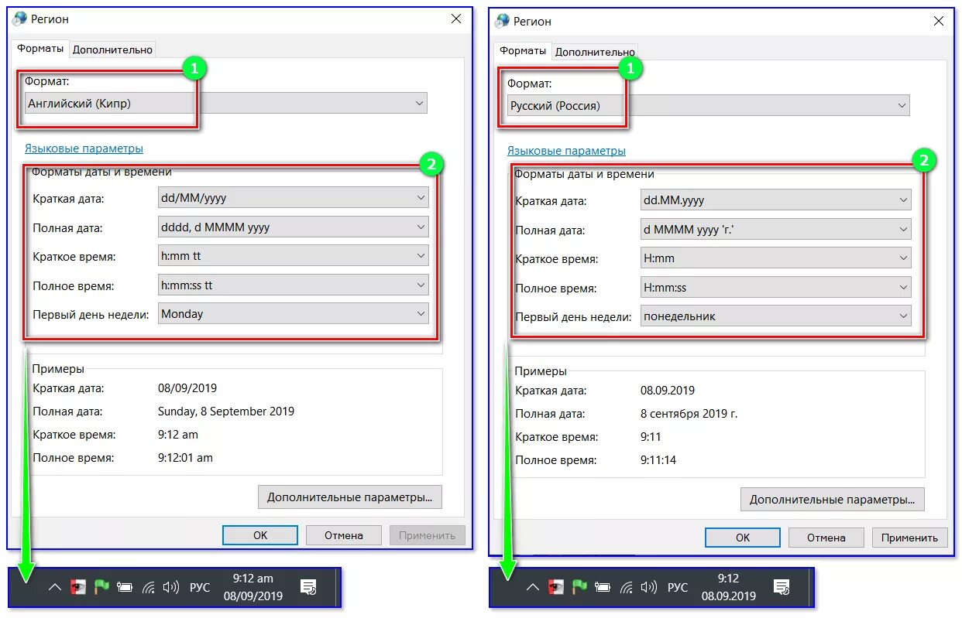The width and height of the screenshot is (962, 618).
Task: Open hidden icons chevron in right taskbar
Action: [532, 588]
